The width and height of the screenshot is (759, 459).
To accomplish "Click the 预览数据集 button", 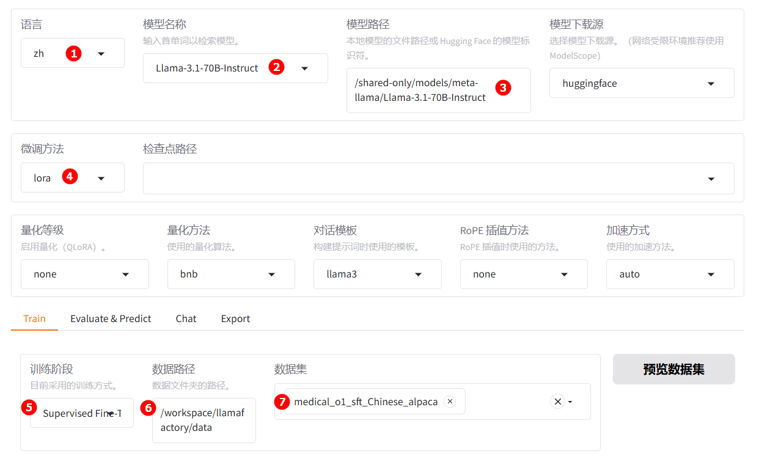I will [x=673, y=369].
